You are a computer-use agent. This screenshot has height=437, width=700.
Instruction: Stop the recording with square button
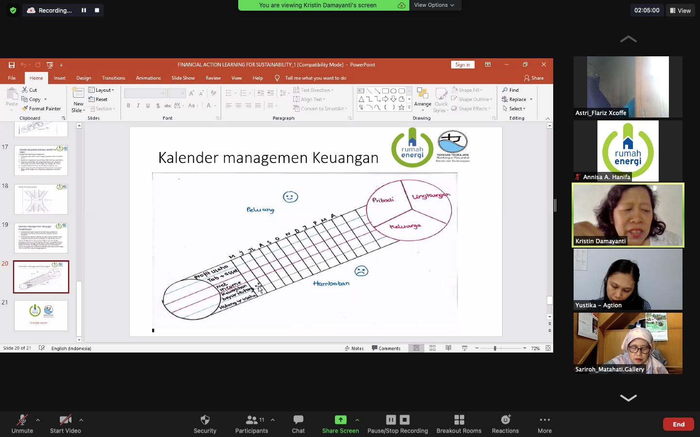pos(97,10)
